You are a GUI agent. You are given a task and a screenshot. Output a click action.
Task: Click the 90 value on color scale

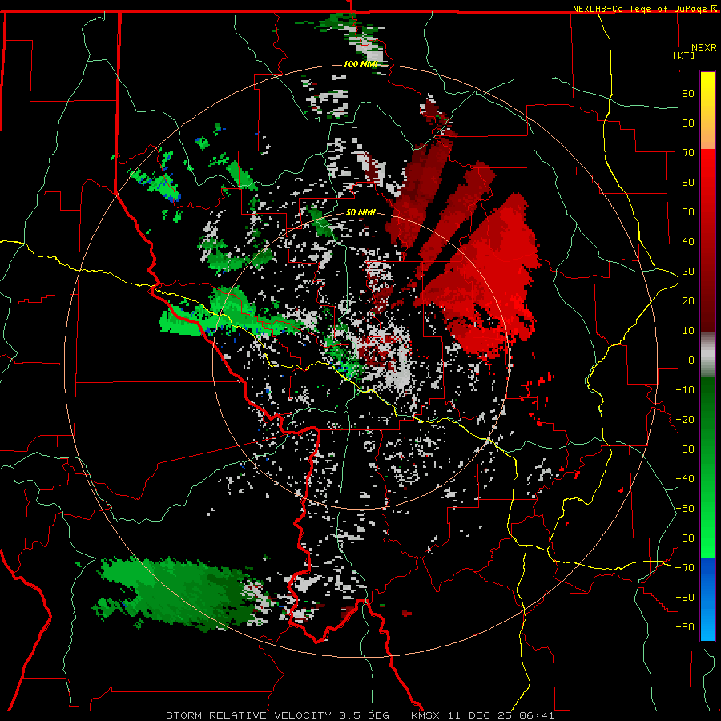tap(688, 94)
